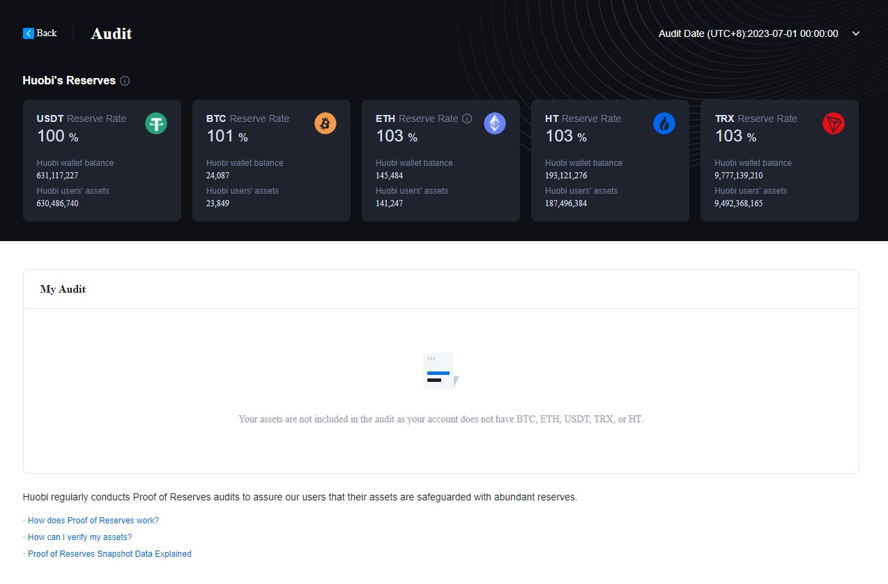Click the My Audit section header
The image size is (888, 584).
(63, 289)
